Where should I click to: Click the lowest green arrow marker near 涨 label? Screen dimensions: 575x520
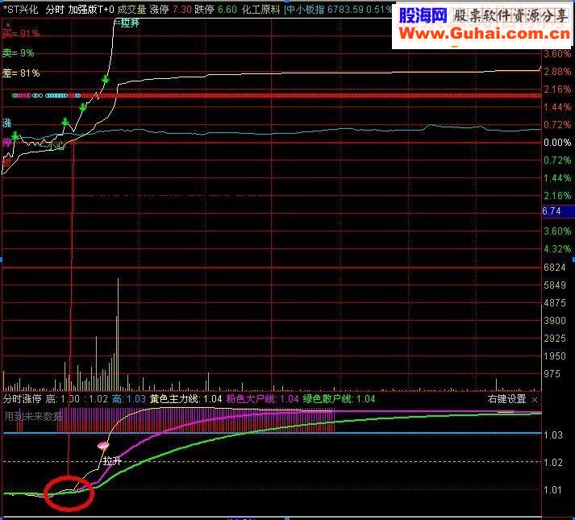(x=15, y=136)
